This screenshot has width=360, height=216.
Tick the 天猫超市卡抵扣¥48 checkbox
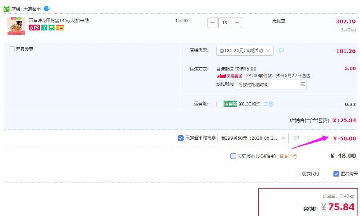(233, 156)
